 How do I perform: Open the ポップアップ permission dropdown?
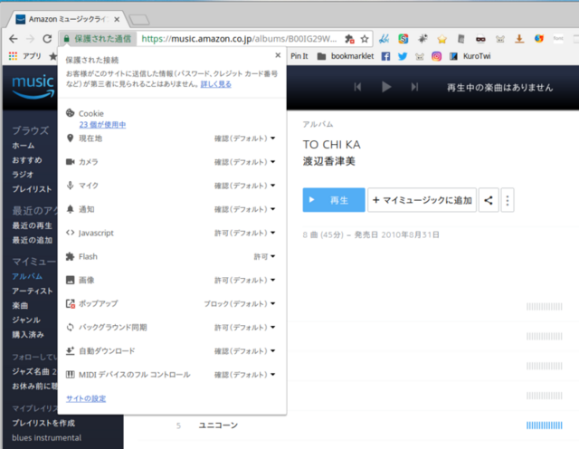click(x=240, y=304)
